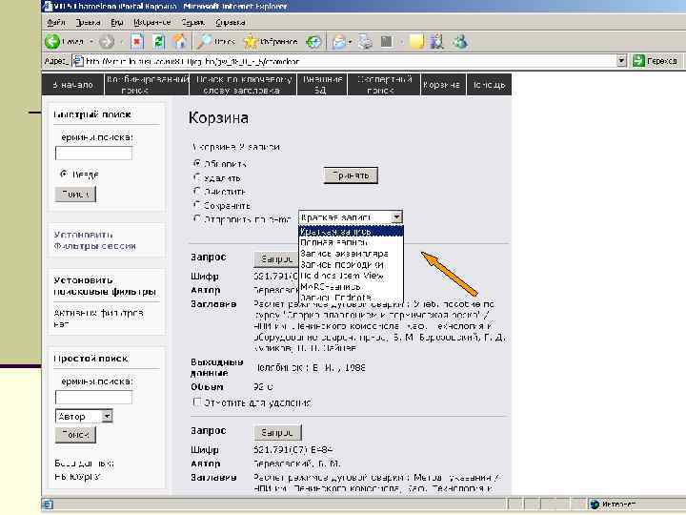Open 'Установить поисковые фильтры' link
Screen dimensions: 686x515
(x=105, y=286)
